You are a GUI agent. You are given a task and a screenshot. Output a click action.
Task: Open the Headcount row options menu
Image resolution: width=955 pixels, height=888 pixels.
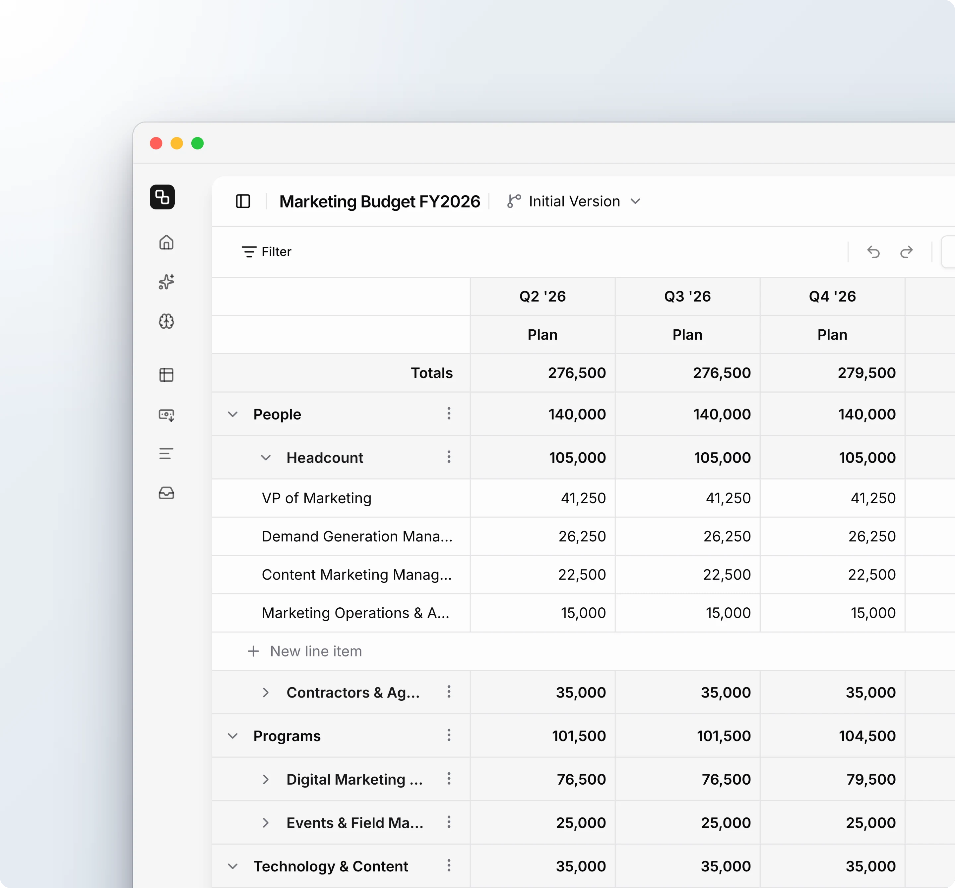tap(449, 457)
